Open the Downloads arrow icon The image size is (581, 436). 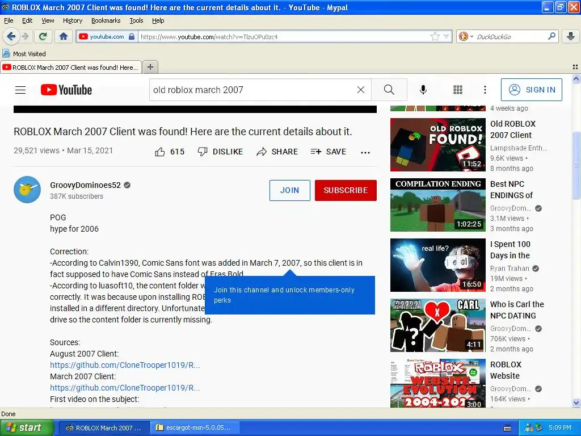[x=571, y=36]
